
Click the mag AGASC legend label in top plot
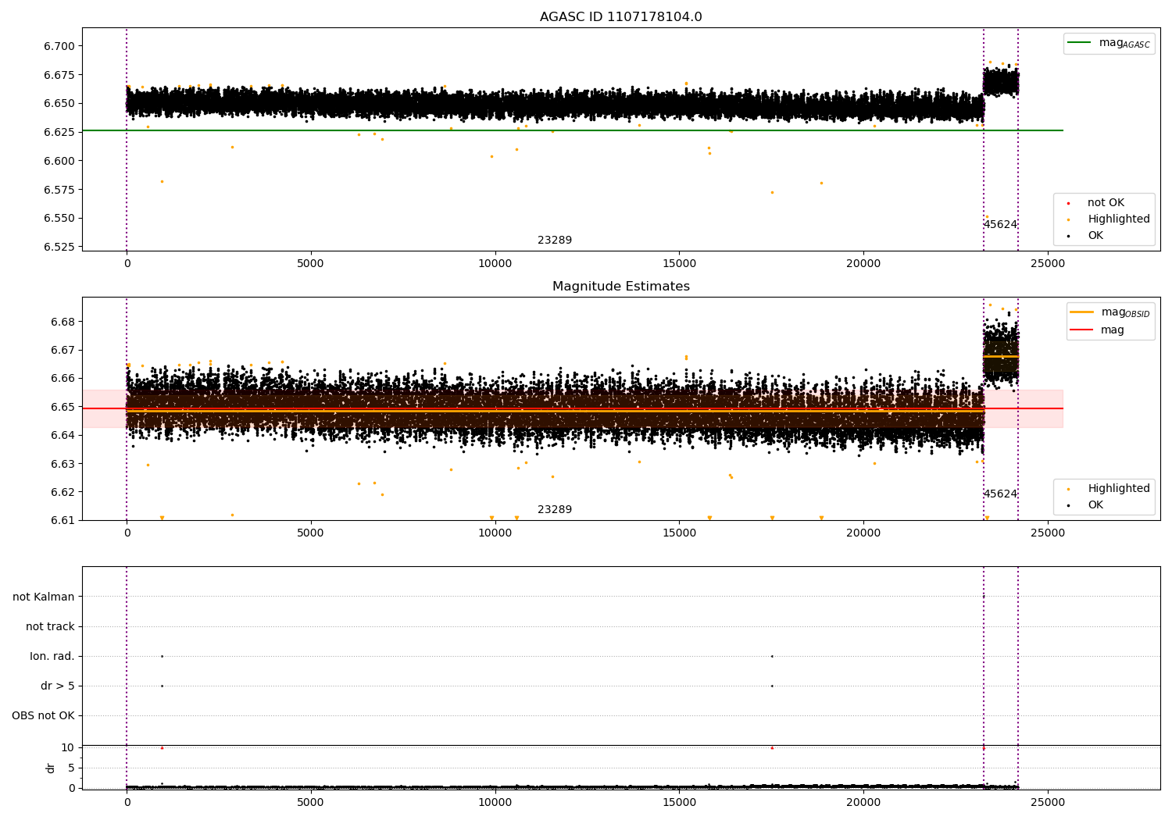coord(1124,43)
